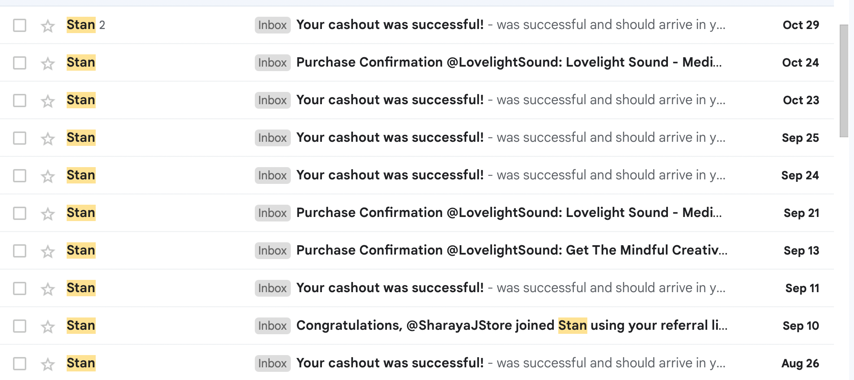Click Inbox label on Oct 23 email
Screen dimensions: 854x380
(272, 100)
